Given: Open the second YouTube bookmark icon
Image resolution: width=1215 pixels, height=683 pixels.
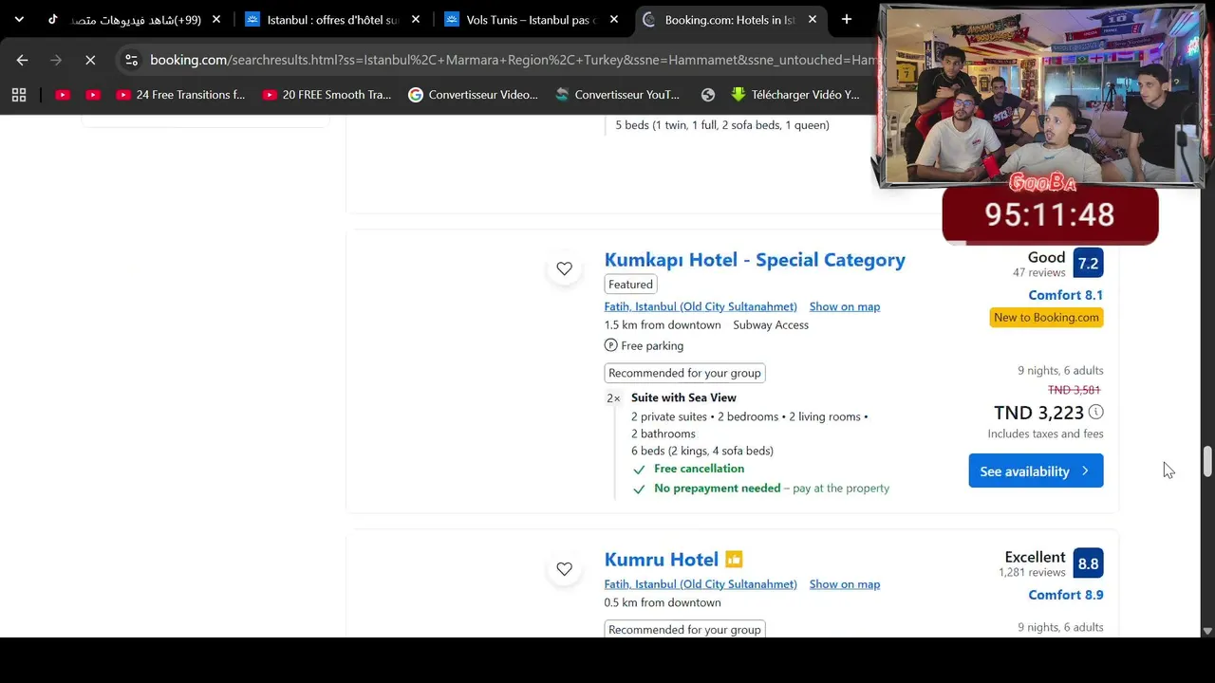Looking at the screenshot, I should pos(93,95).
